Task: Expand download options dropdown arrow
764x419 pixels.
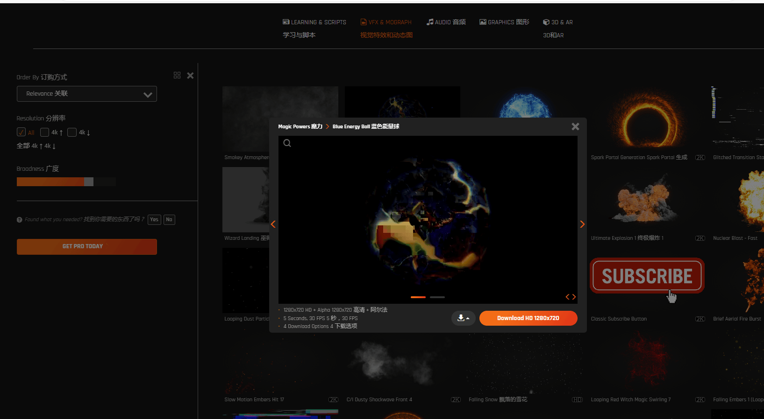Action: point(463,318)
